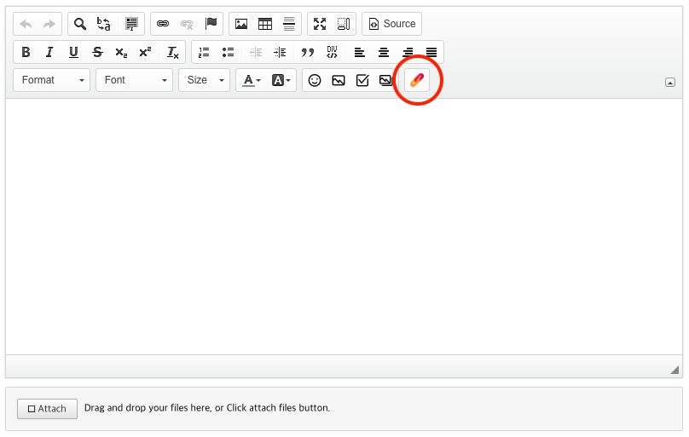
Task: Insert a block quote
Action: (x=308, y=52)
